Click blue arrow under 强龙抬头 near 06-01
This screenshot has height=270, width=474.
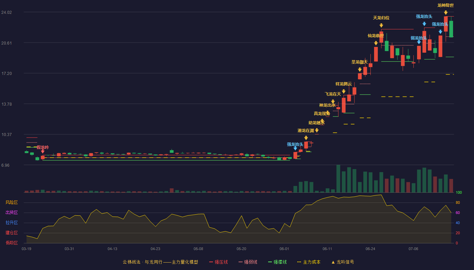tap(295, 148)
